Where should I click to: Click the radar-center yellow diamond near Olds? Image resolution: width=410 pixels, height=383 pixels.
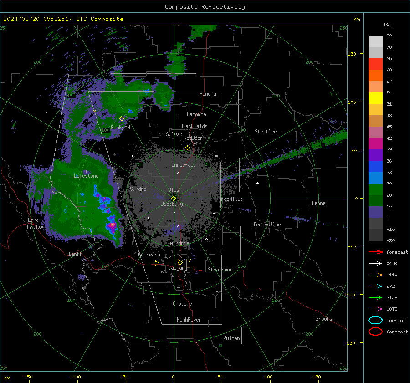174,199
